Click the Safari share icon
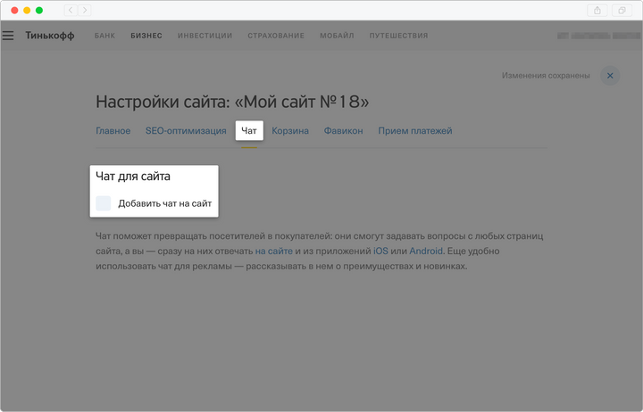Viewport: 643px width, 412px height. (597, 10)
